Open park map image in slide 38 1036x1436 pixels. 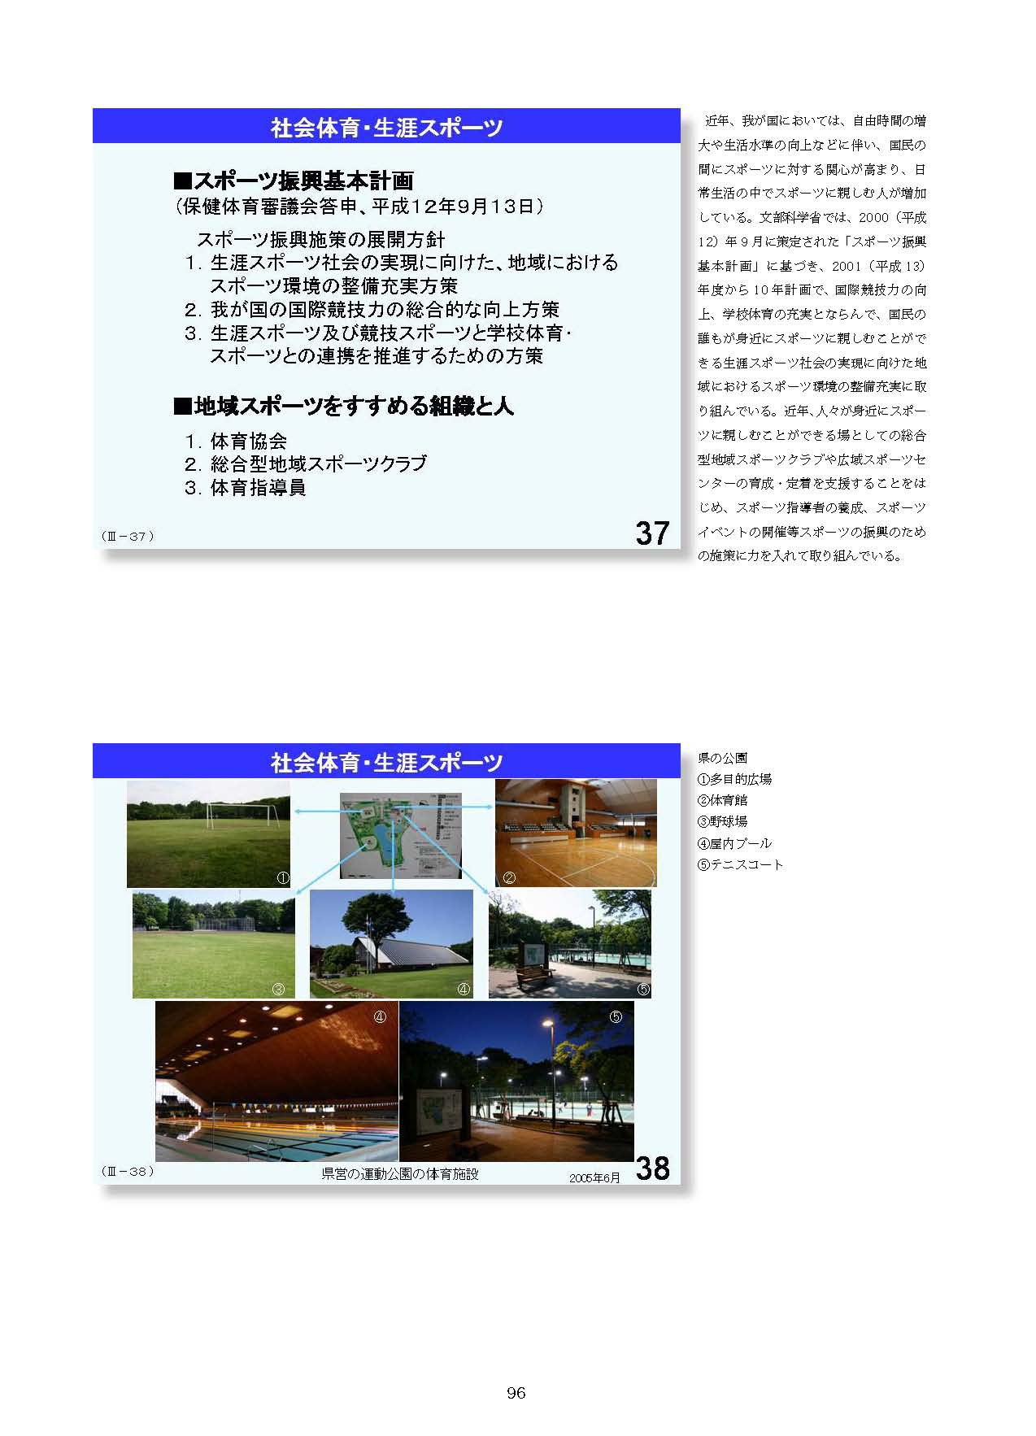[400, 836]
